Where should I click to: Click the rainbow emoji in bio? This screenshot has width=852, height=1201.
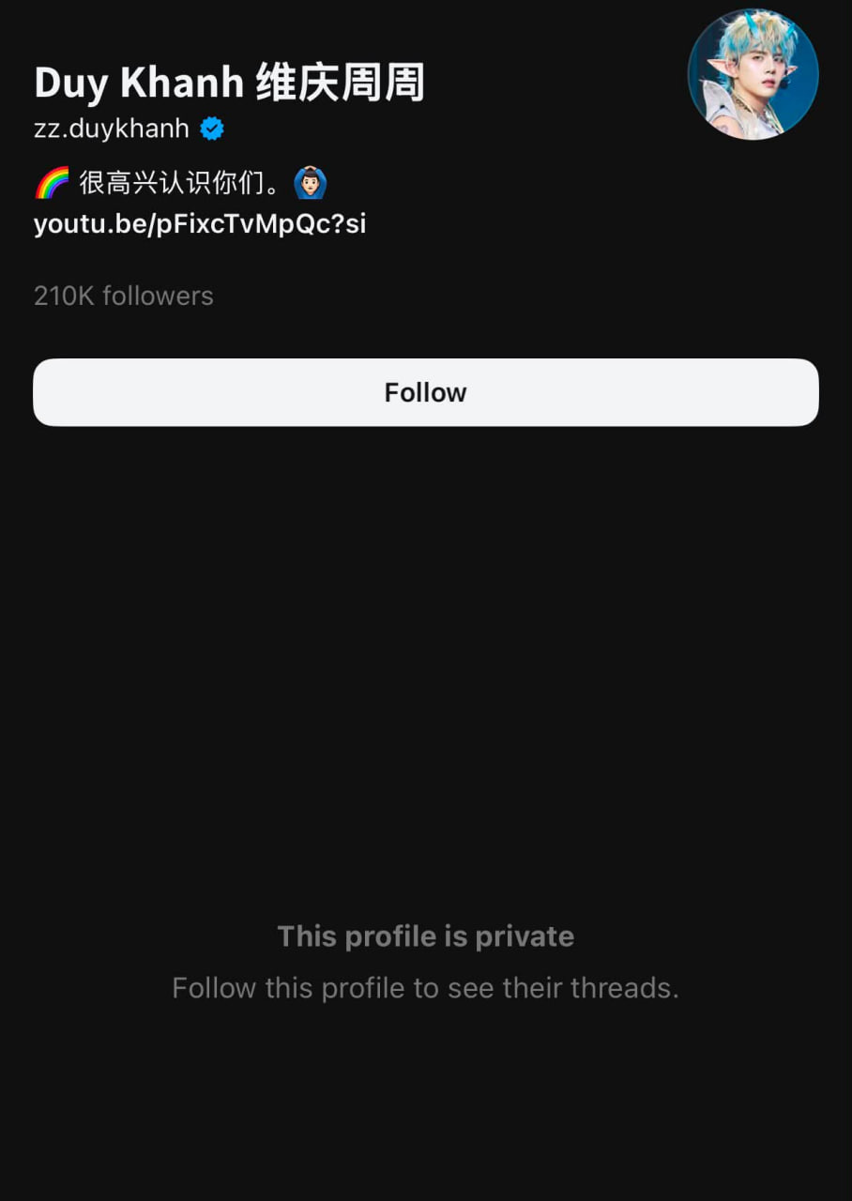[52, 182]
